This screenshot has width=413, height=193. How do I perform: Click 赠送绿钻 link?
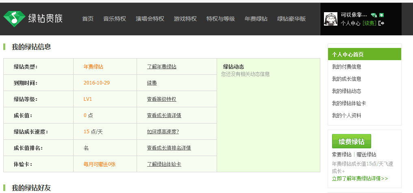point(366,154)
